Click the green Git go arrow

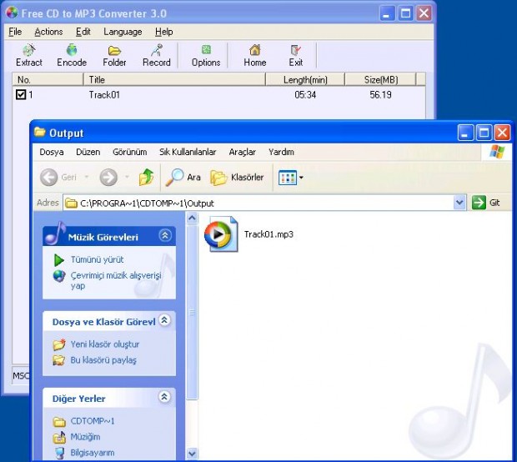point(479,203)
